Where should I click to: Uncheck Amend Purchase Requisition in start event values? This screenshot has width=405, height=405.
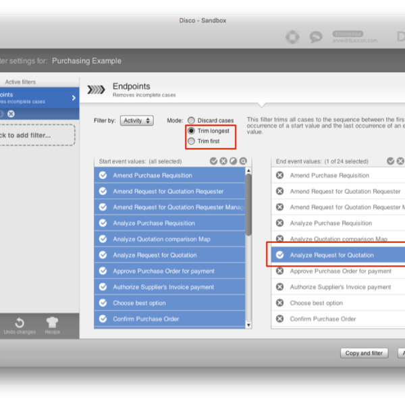point(103,175)
